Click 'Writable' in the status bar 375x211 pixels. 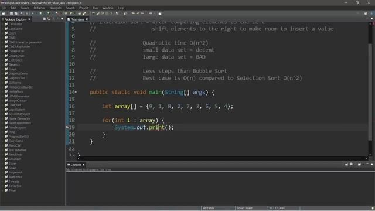209,208
